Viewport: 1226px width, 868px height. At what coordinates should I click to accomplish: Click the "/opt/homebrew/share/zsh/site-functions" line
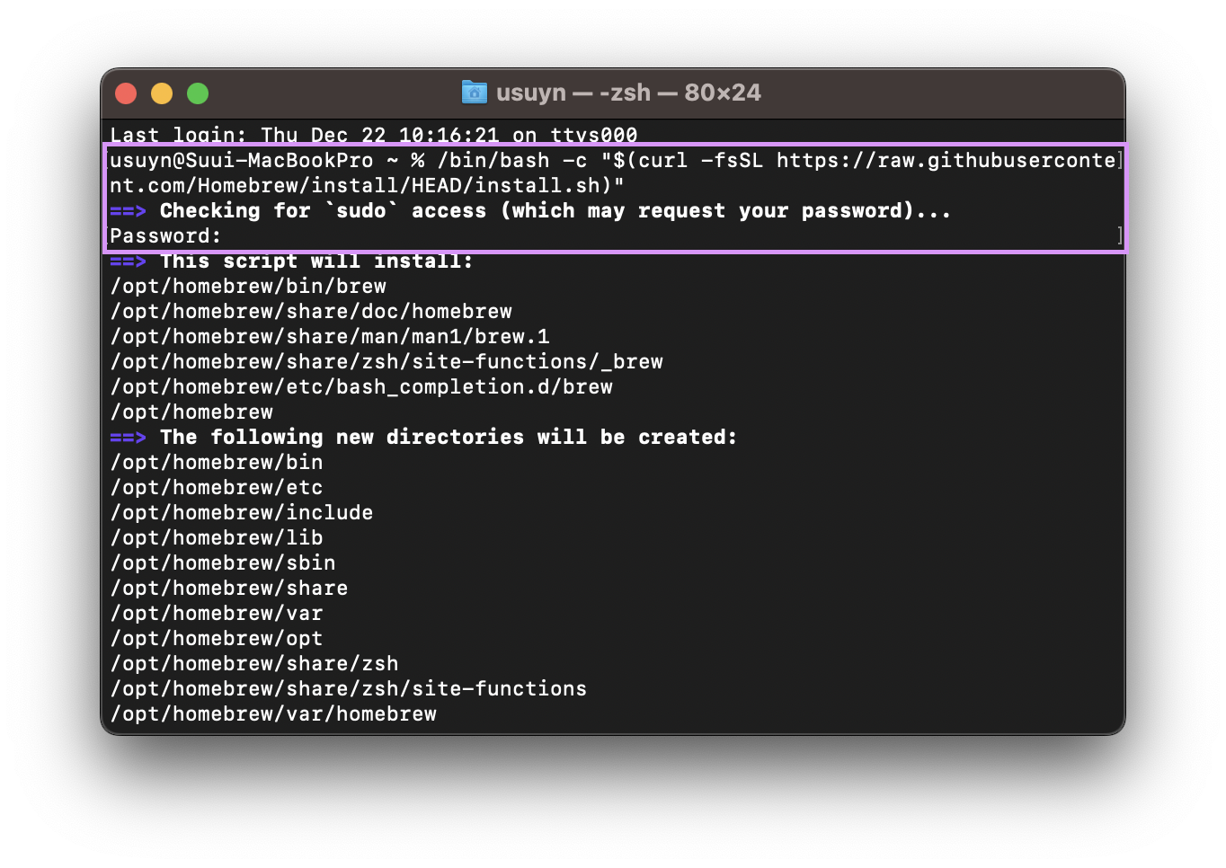coord(349,689)
